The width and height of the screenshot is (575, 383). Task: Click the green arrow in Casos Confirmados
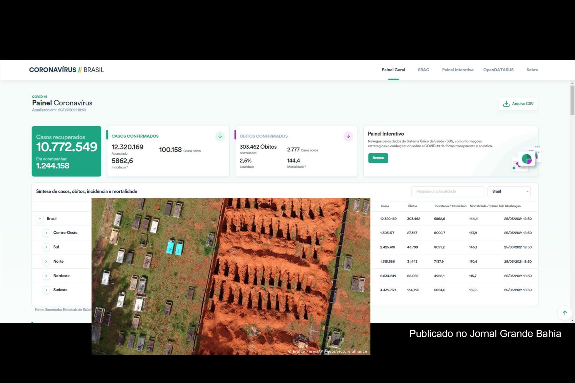tap(220, 136)
